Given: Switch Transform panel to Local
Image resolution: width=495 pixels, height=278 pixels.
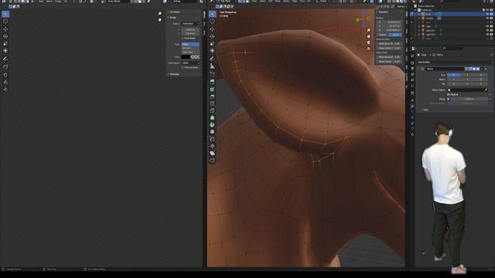Looking at the screenshot, I should pyautogui.click(x=395, y=35).
